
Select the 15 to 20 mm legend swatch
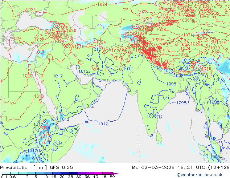pos(56,173)
